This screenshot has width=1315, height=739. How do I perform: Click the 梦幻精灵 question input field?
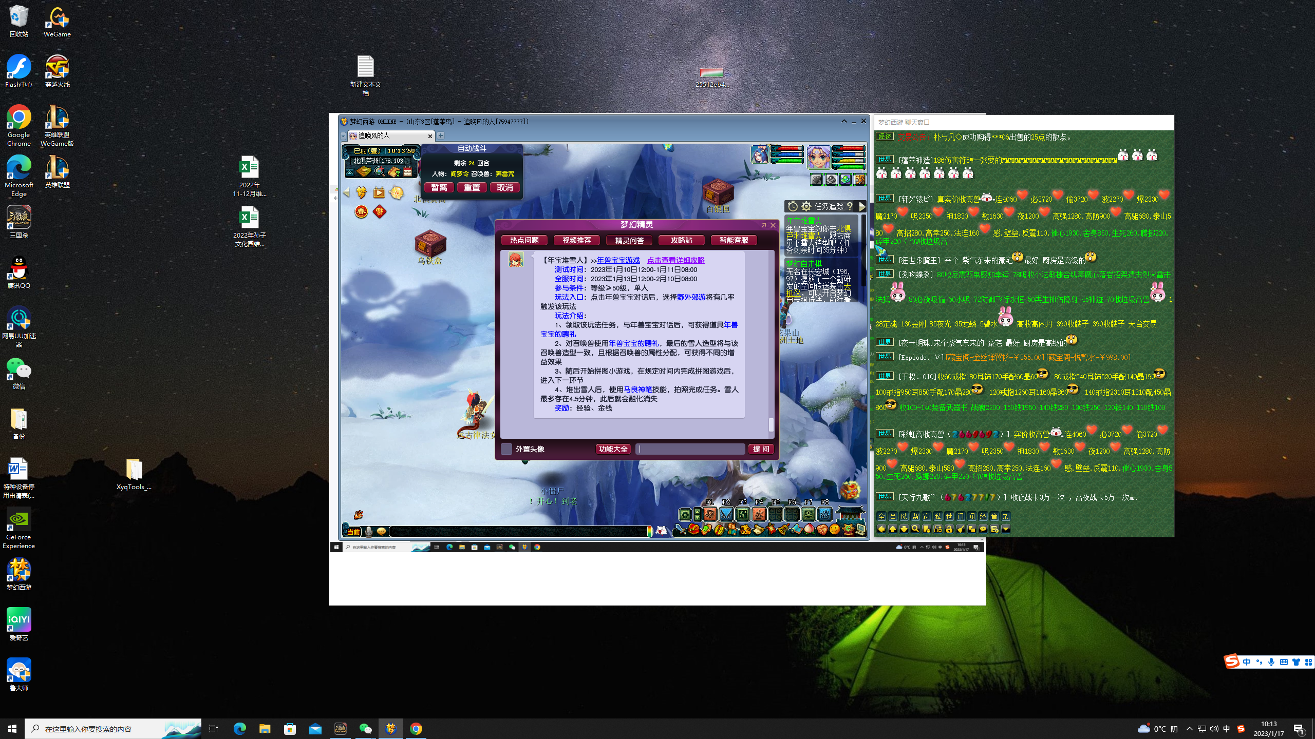(x=690, y=449)
